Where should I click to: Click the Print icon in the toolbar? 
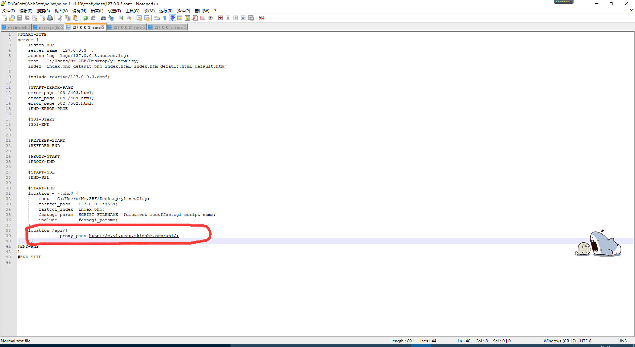(x=50, y=18)
